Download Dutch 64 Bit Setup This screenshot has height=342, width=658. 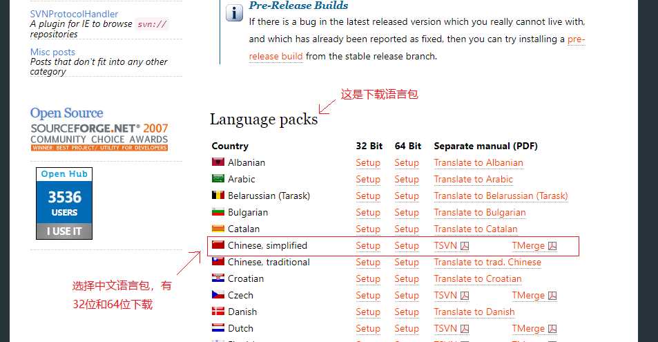407,329
